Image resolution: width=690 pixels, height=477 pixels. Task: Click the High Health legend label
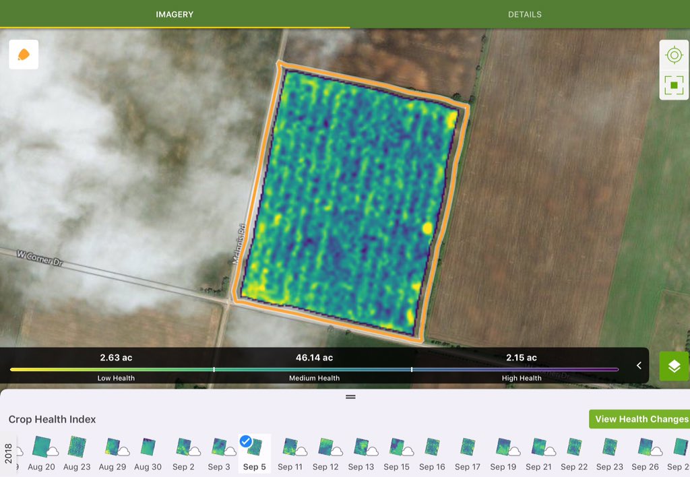pos(522,378)
